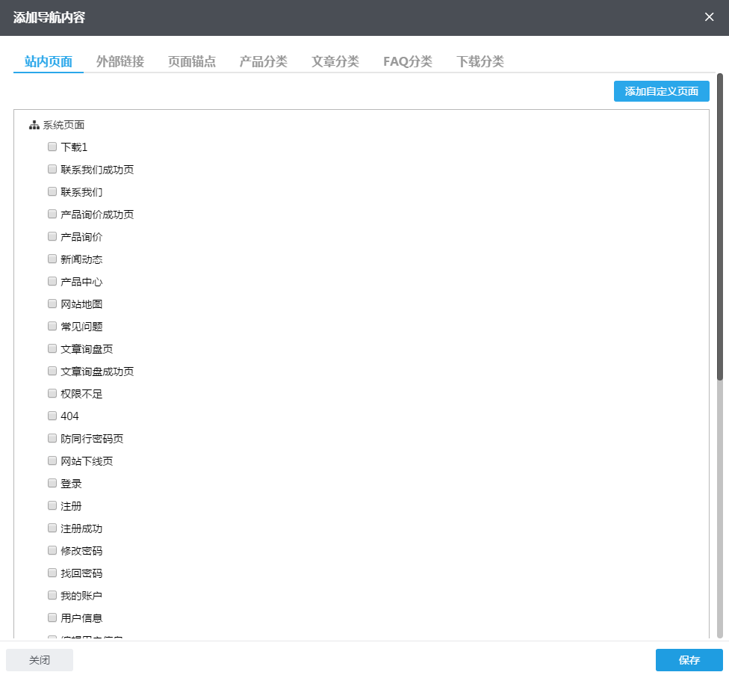Open the 页面锚点 tab
Image resolution: width=729 pixels, height=678 pixels.
(x=191, y=63)
